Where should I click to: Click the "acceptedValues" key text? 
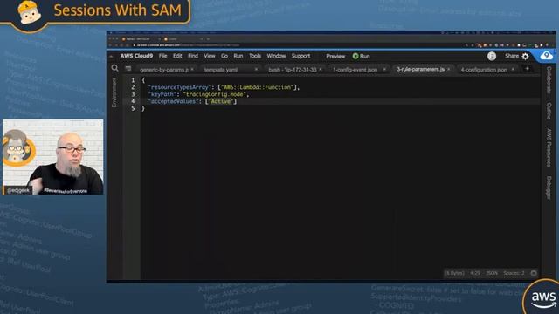coord(173,101)
